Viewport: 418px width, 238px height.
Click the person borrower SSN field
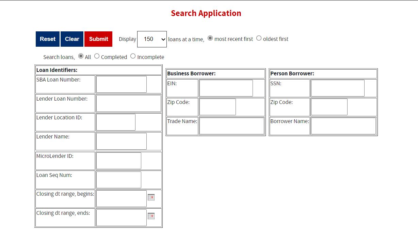click(338, 88)
